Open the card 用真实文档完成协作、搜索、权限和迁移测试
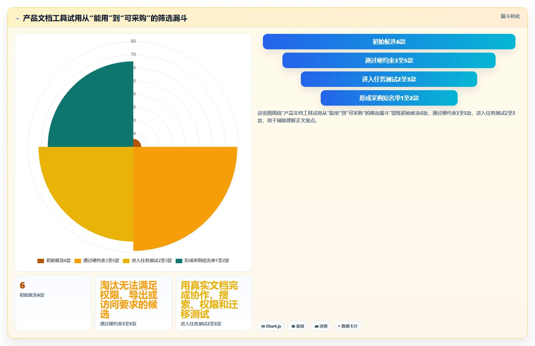535x346 pixels. [214, 303]
